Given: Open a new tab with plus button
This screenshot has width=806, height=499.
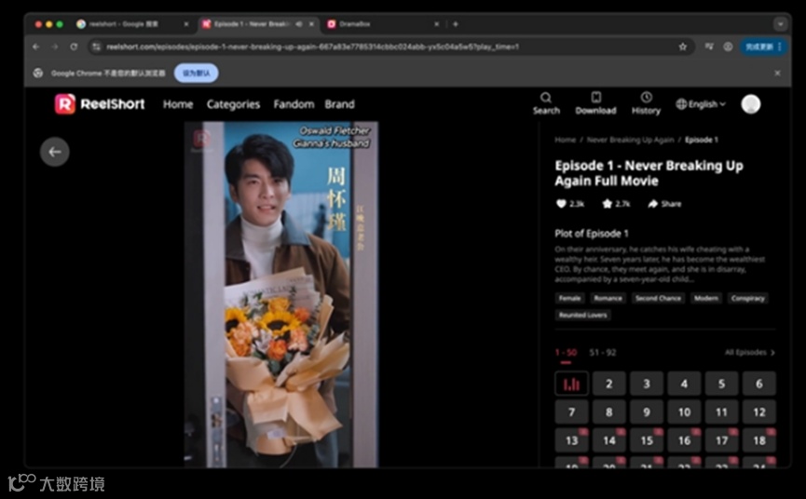Looking at the screenshot, I should pos(456,24).
